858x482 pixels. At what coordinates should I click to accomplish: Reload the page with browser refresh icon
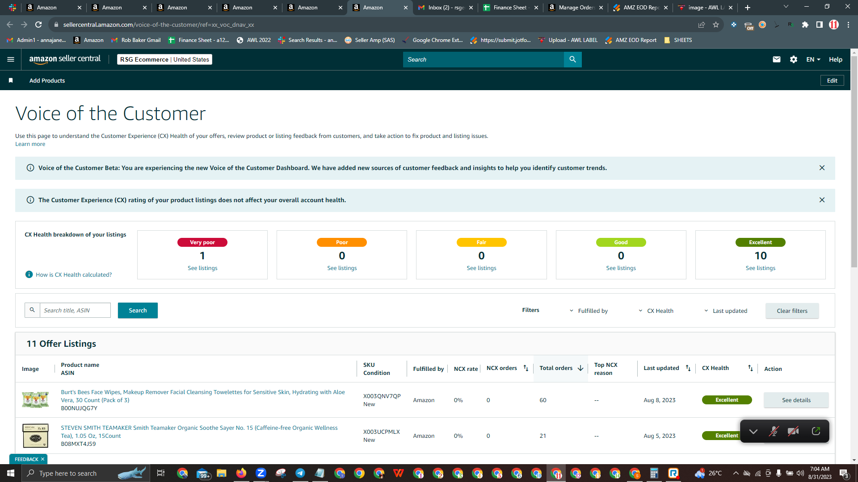coord(38,25)
